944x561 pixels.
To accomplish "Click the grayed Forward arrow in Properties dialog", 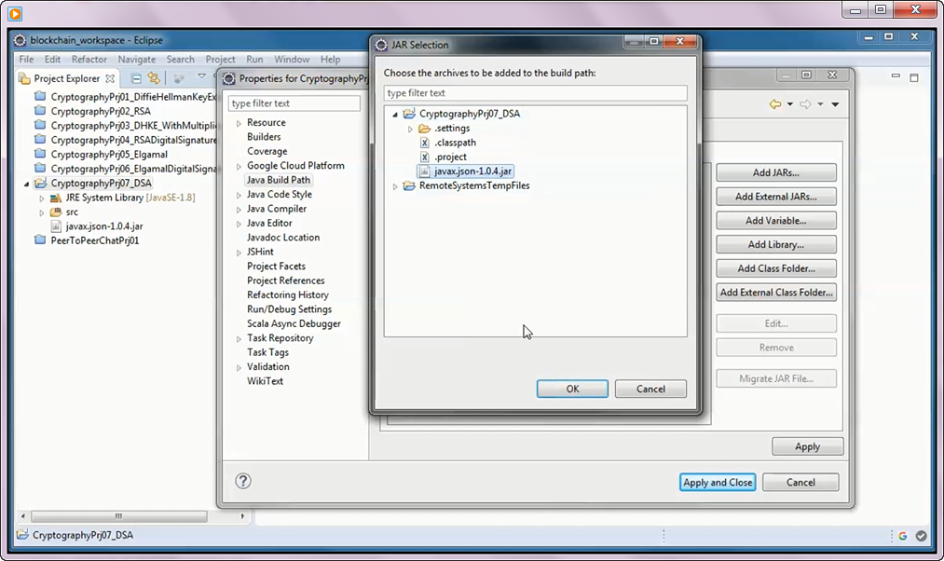I will pos(805,104).
